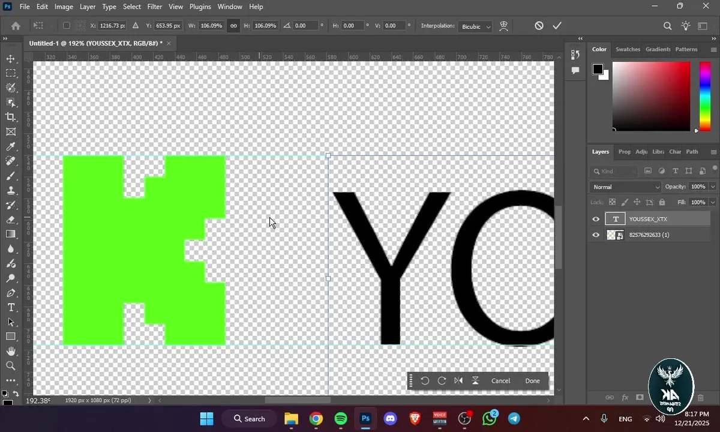Toggle relative positioning triangle icon
This screenshot has height=432, width=720.
click(135, 26)
